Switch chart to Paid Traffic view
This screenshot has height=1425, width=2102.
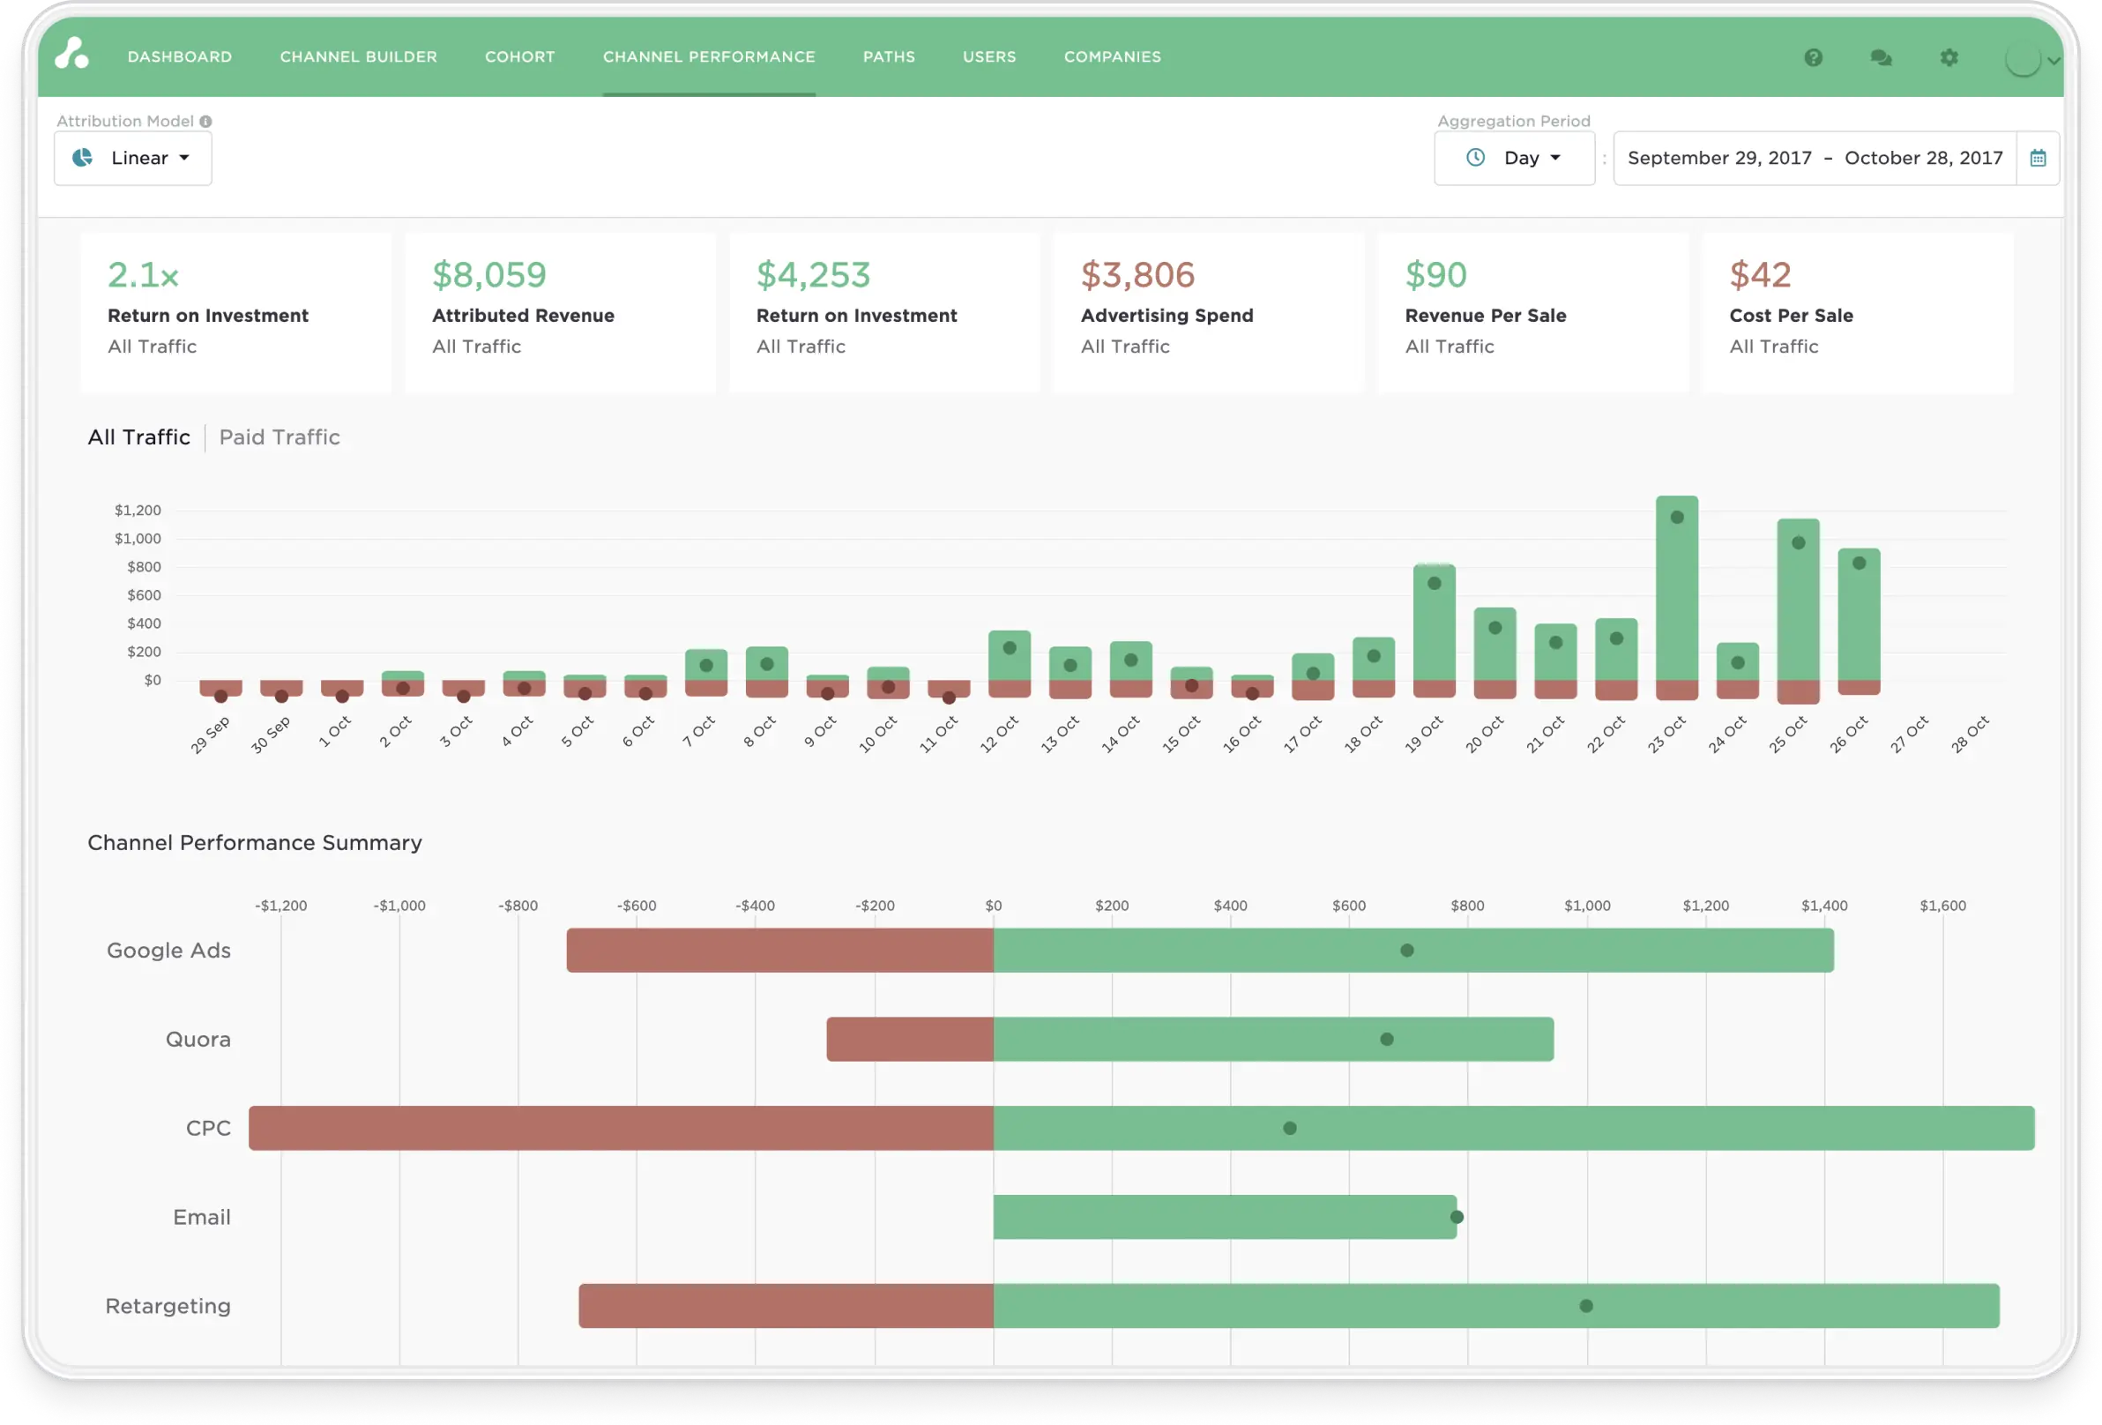[x=280, y=438]
